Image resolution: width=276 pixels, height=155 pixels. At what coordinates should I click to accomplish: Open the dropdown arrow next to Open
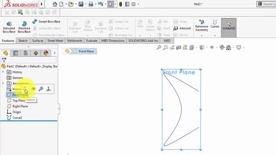point(76,4)
